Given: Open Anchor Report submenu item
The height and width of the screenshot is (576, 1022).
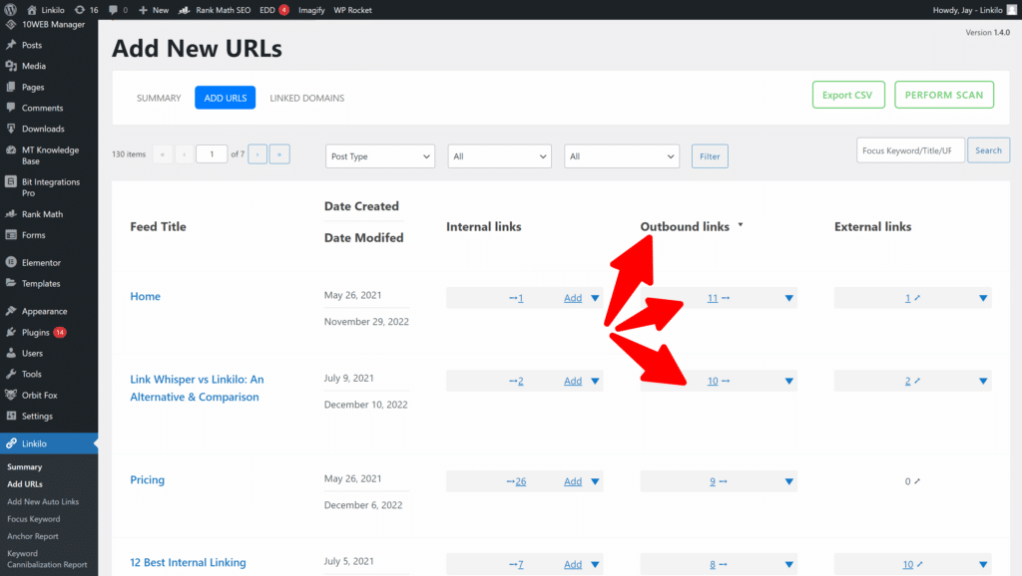Looking at the screenshot, I should 33,536.
